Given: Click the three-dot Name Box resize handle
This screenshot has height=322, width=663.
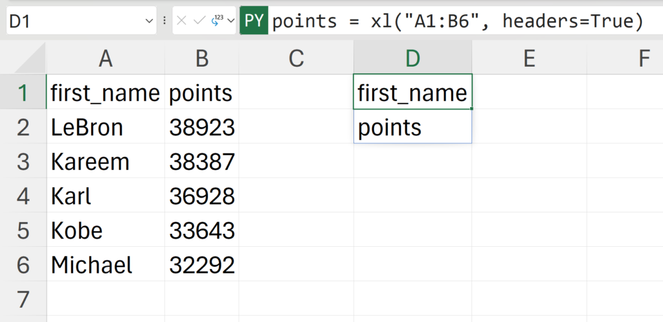Looking at the screenshot, I should (164, 21).
